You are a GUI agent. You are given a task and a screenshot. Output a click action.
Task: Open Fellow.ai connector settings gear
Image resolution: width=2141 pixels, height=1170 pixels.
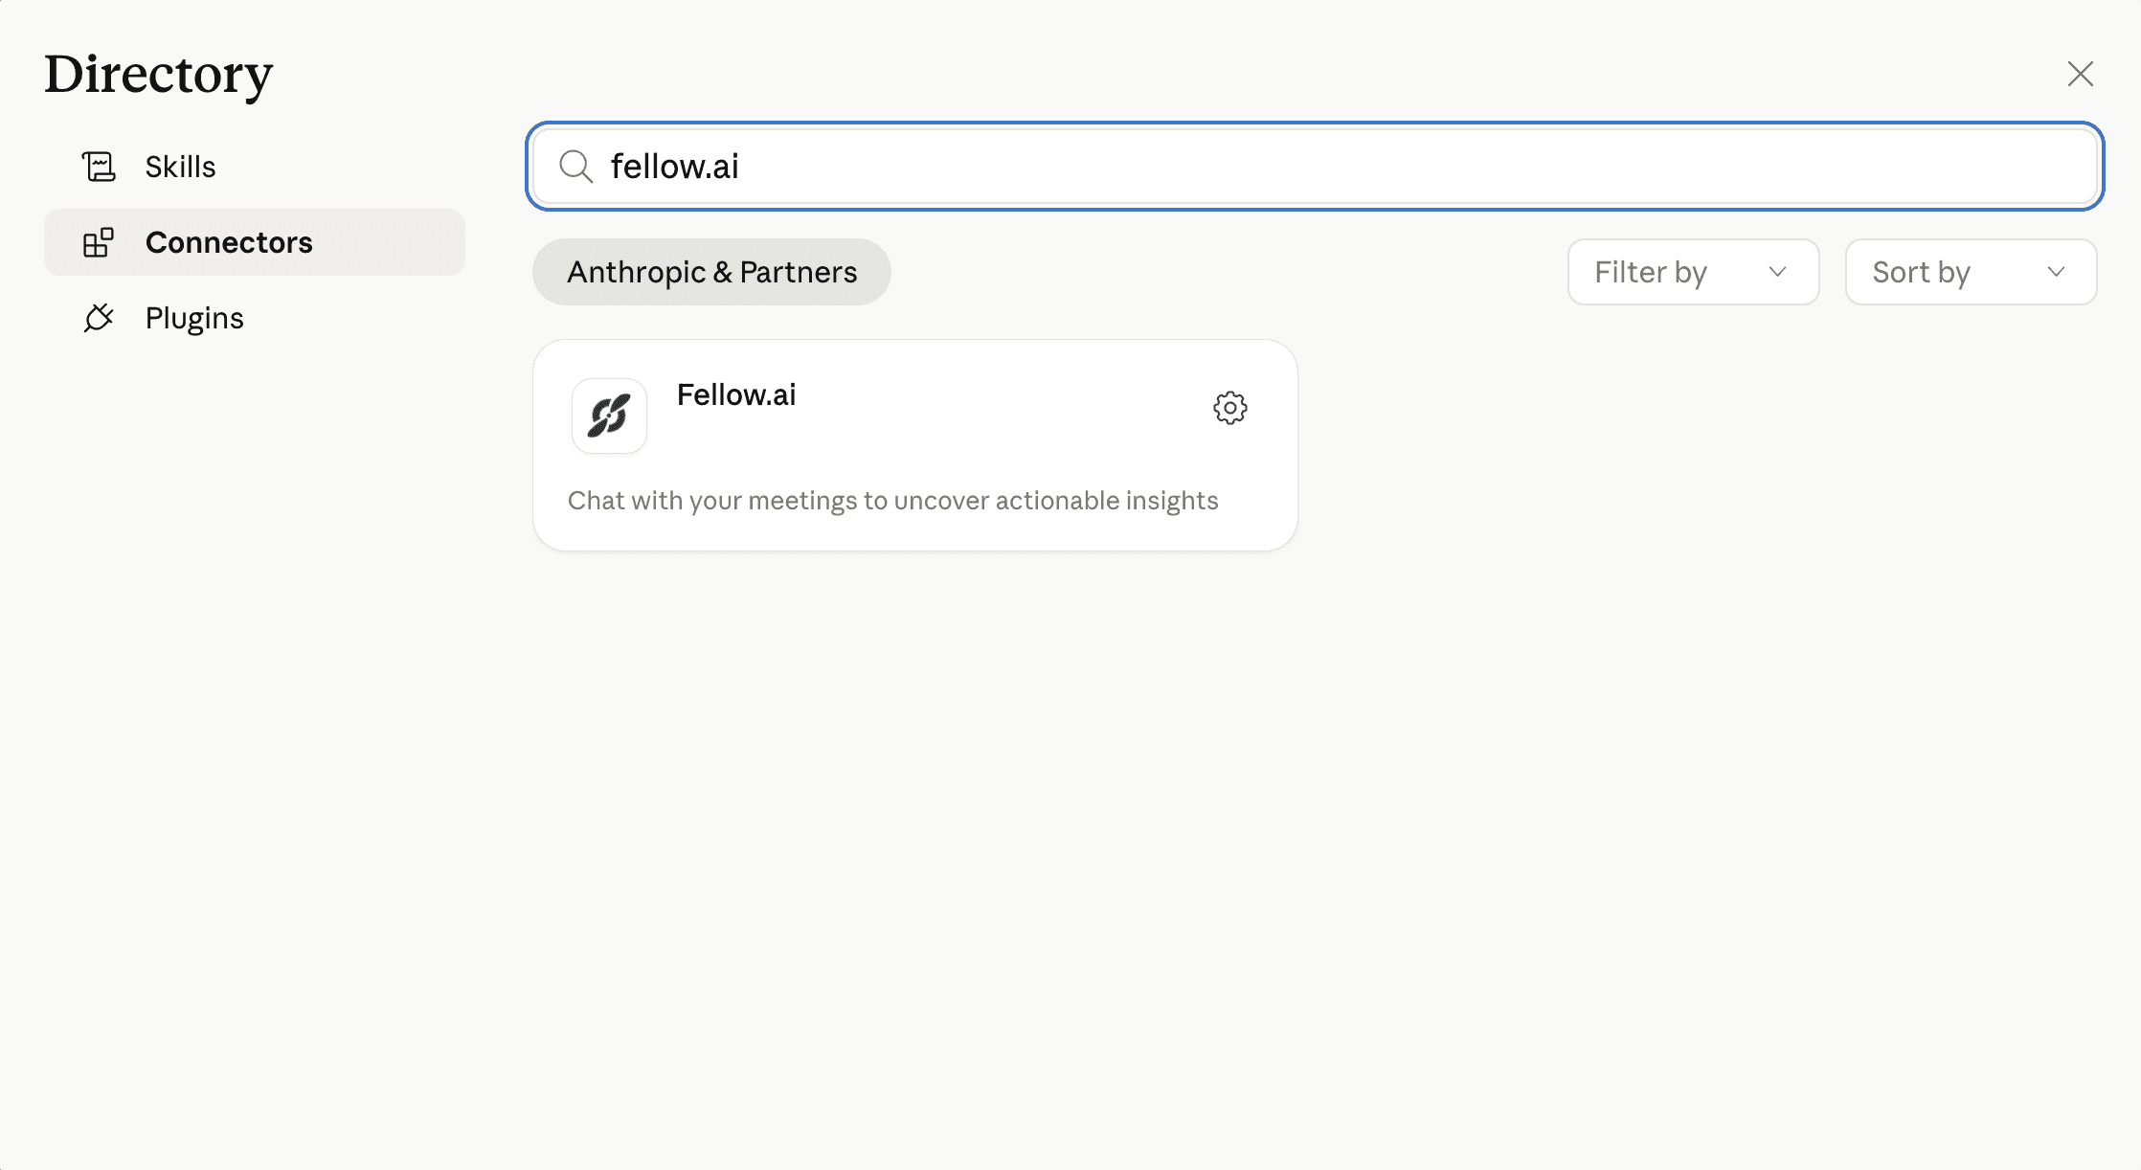1229,407
